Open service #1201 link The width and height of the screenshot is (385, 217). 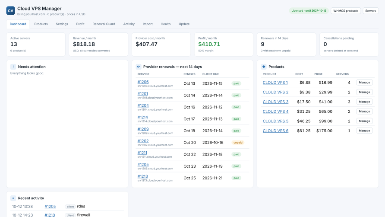(143, 94)
